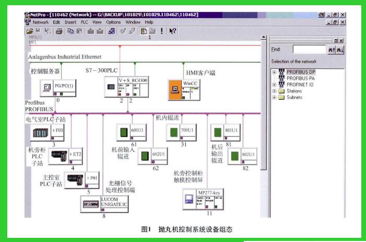Select the 700U1 drive node
Screen dimensions: 366x242
181,132
